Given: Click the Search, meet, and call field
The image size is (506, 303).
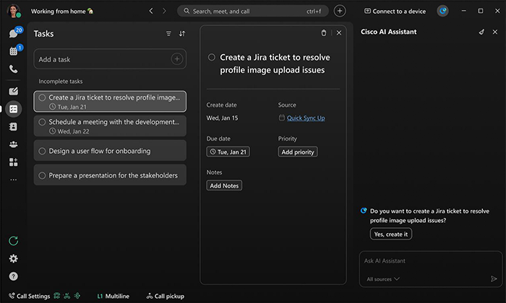Looking at the screenshot, I should (x=253, y=11).
